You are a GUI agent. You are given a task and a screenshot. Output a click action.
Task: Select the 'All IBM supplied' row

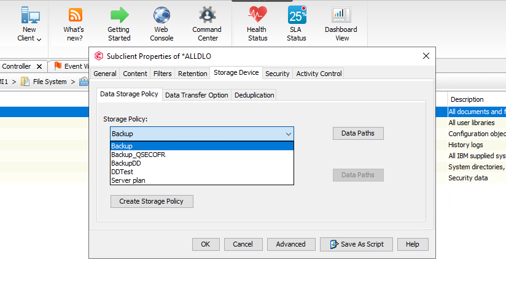click(477, 156)
